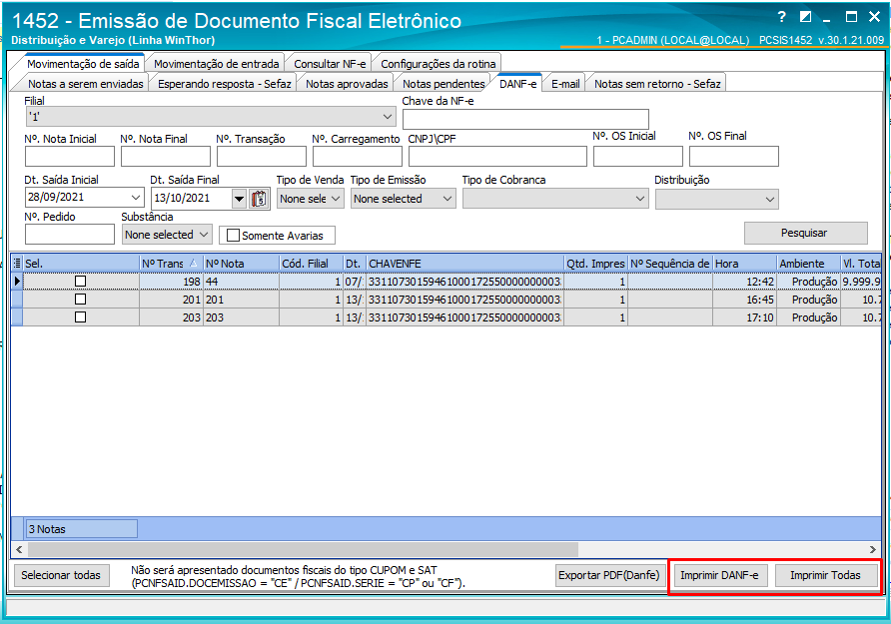Click the Nº. Nota Final field
This screenshot has height=624, width=891.
166,156
